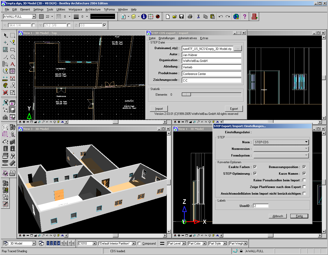Toggle the Bemassungsposition checkbox

click(x=304, y=167)
